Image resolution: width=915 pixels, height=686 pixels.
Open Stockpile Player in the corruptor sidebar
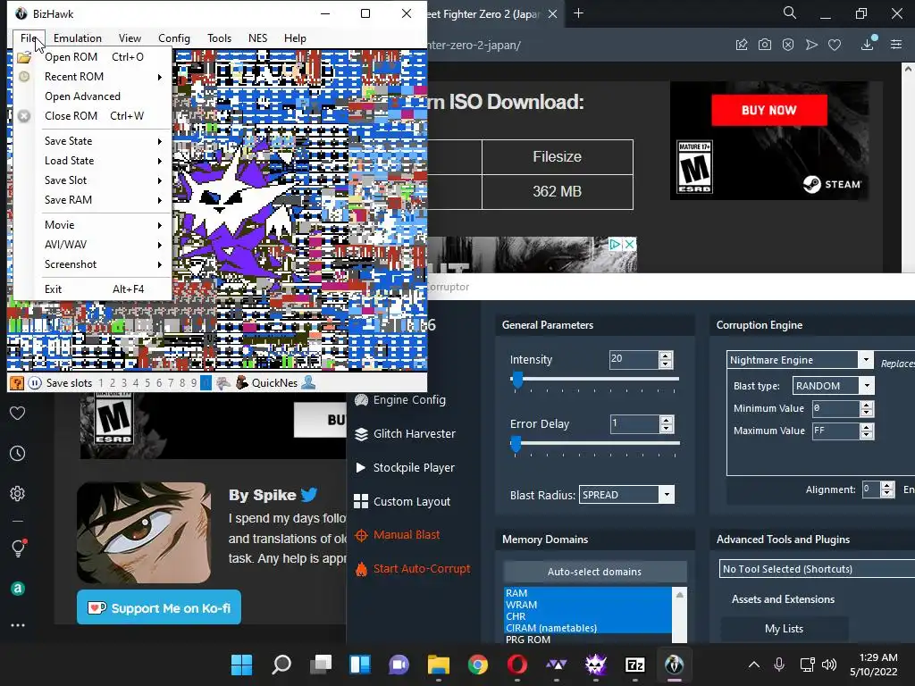click(406, 468)
